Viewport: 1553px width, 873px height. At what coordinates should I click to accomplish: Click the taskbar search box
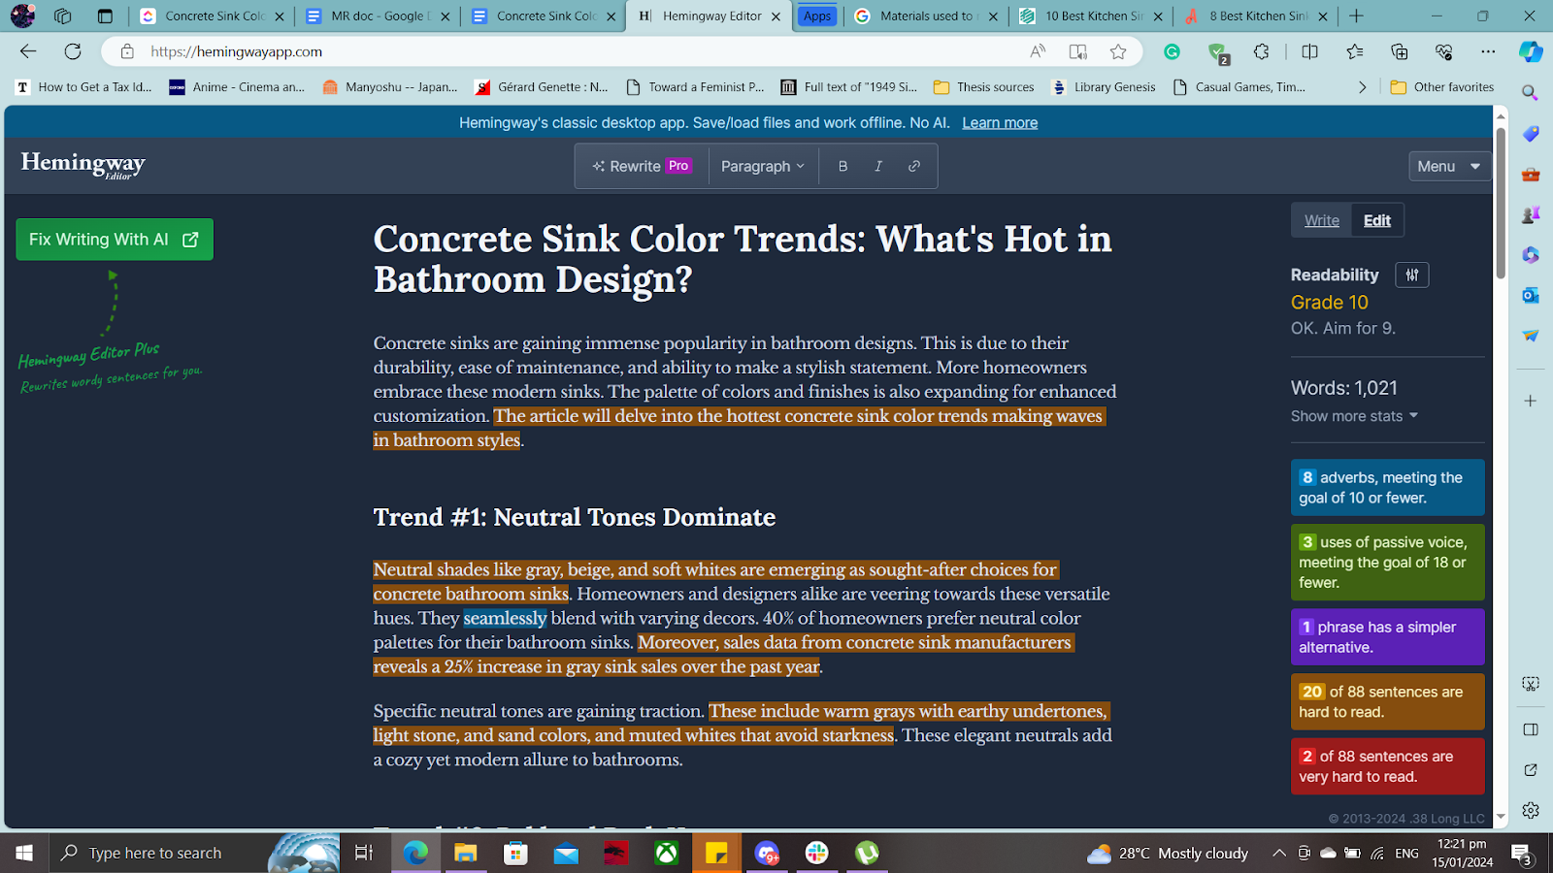tap(194, 853)
